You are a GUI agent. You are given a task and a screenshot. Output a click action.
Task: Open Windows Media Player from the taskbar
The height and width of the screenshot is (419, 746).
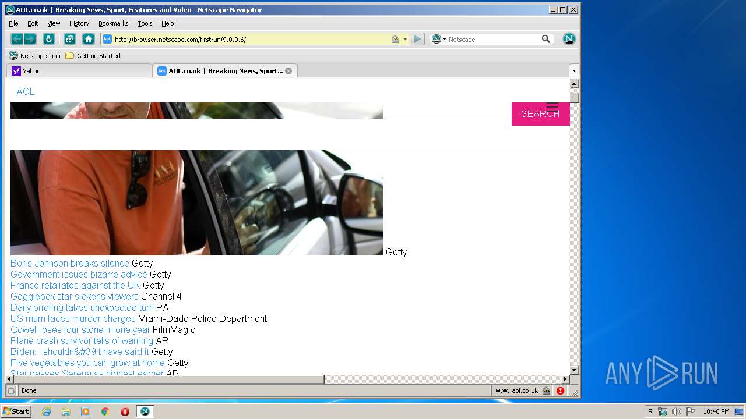(x=86, y=411)
